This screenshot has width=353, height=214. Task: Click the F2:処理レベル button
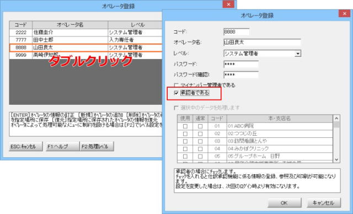pos(97,147)
